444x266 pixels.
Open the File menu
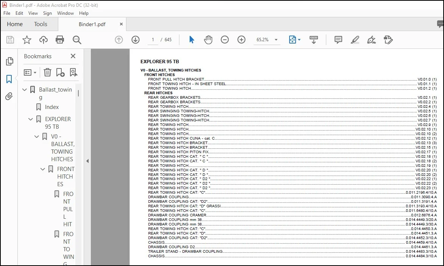click(x=7, y=13)
